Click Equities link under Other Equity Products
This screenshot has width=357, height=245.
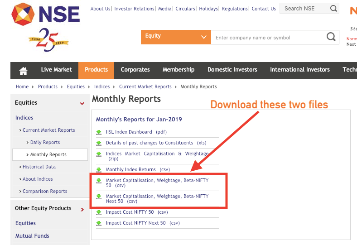[25, 223]
